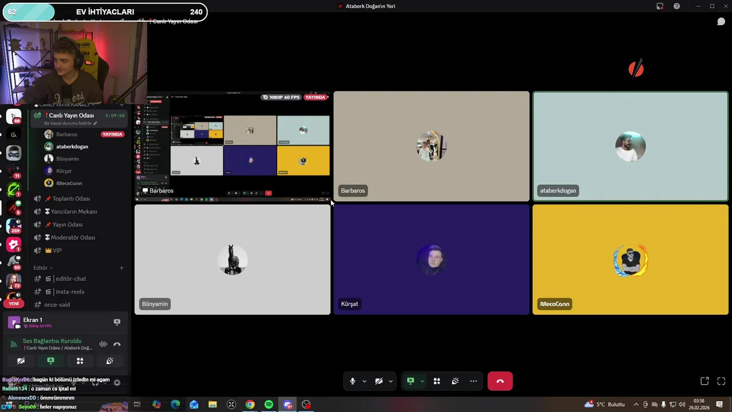Open weather widget 5°C Bulutlu
This screenshot has width=732, height=412.
point(604,405)
